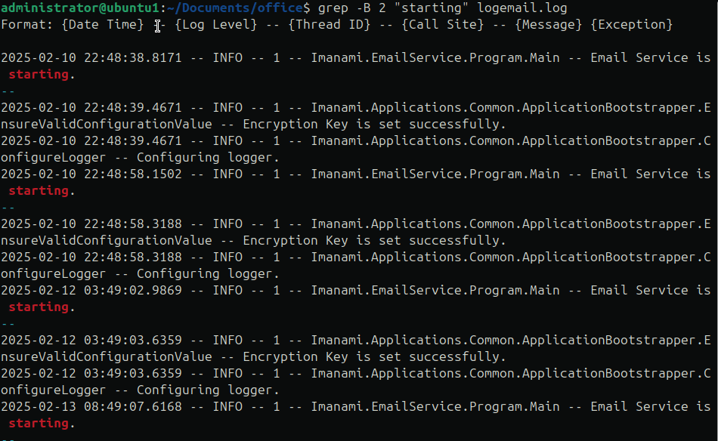Click the {Log Level} format placeholder
This screenshot has height=441, width=718.
pos(216,24)
